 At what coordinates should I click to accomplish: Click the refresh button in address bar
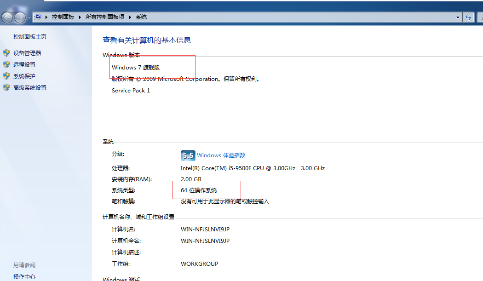469,17
